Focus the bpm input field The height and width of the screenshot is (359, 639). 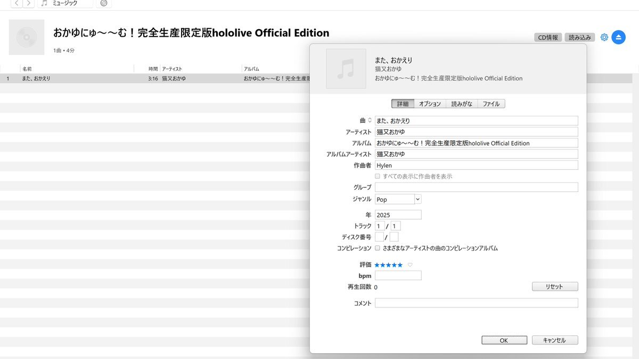pyautogui.click(x=398, y=275)
